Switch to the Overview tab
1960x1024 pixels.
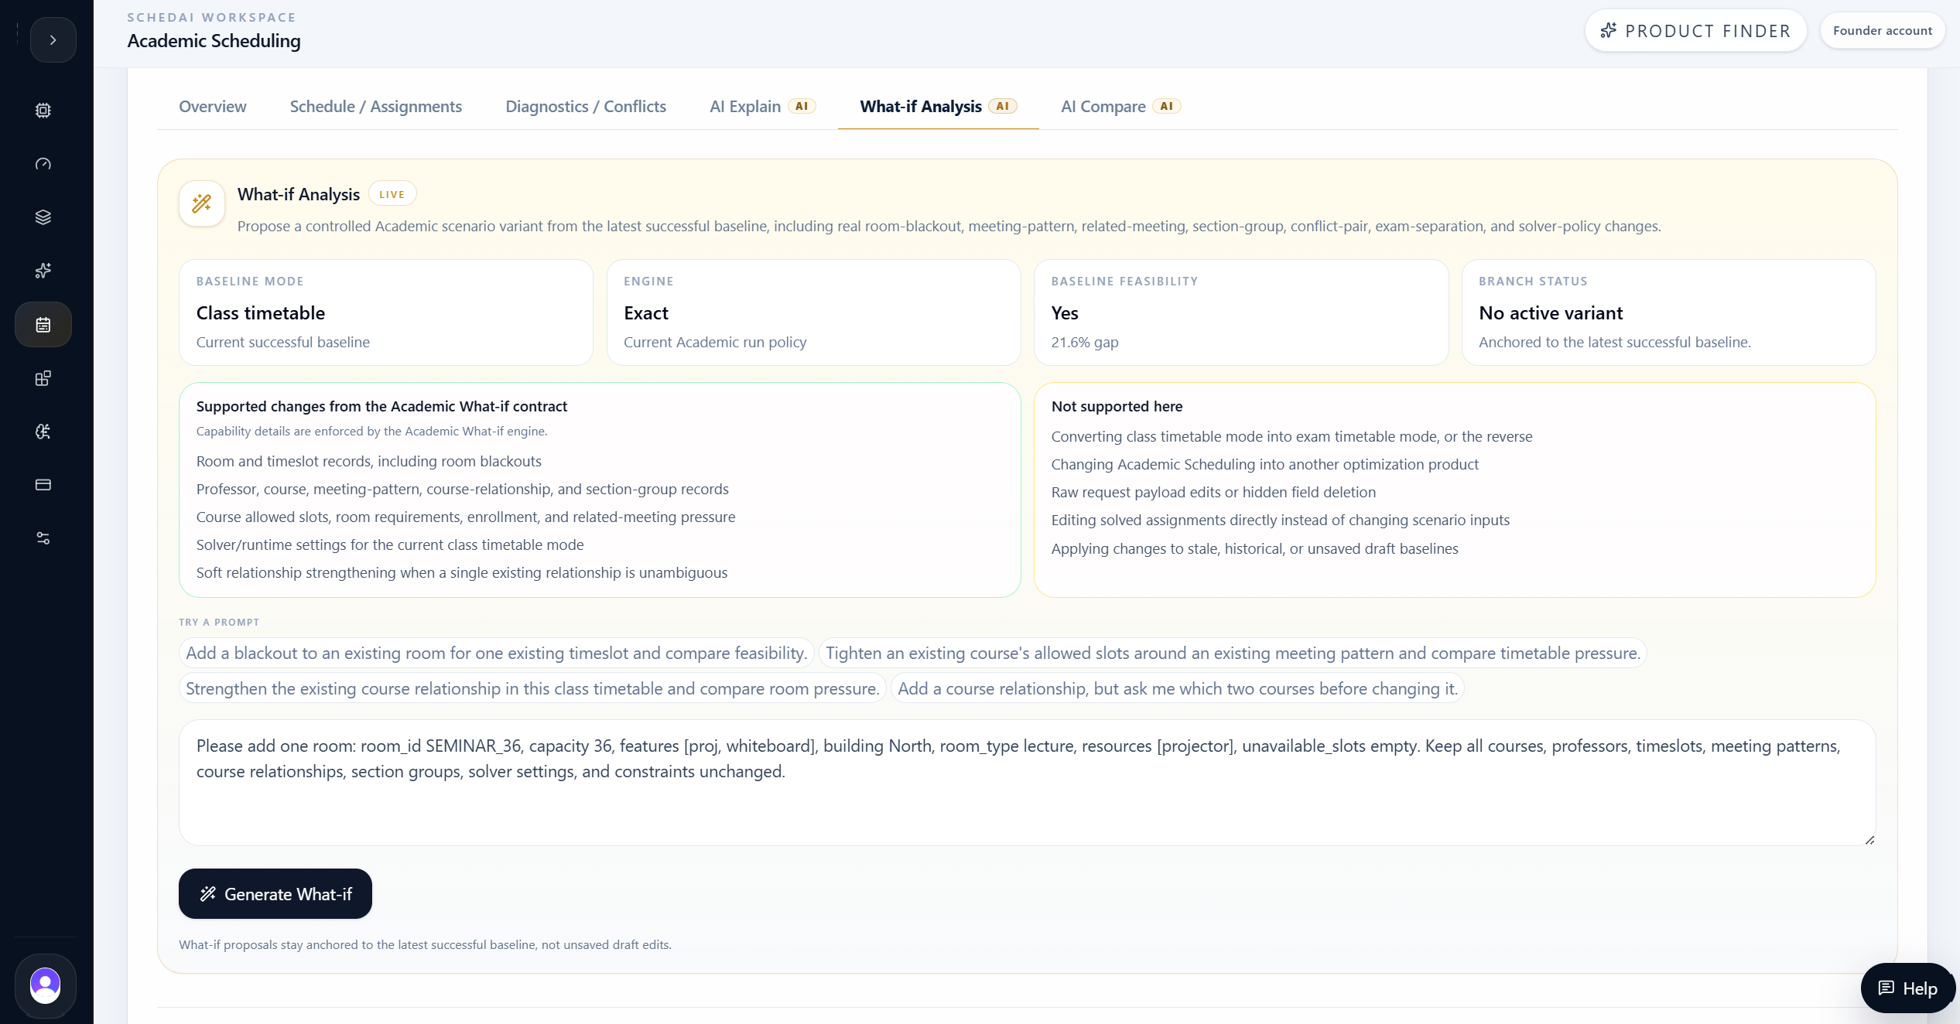[x=213, y=107]
